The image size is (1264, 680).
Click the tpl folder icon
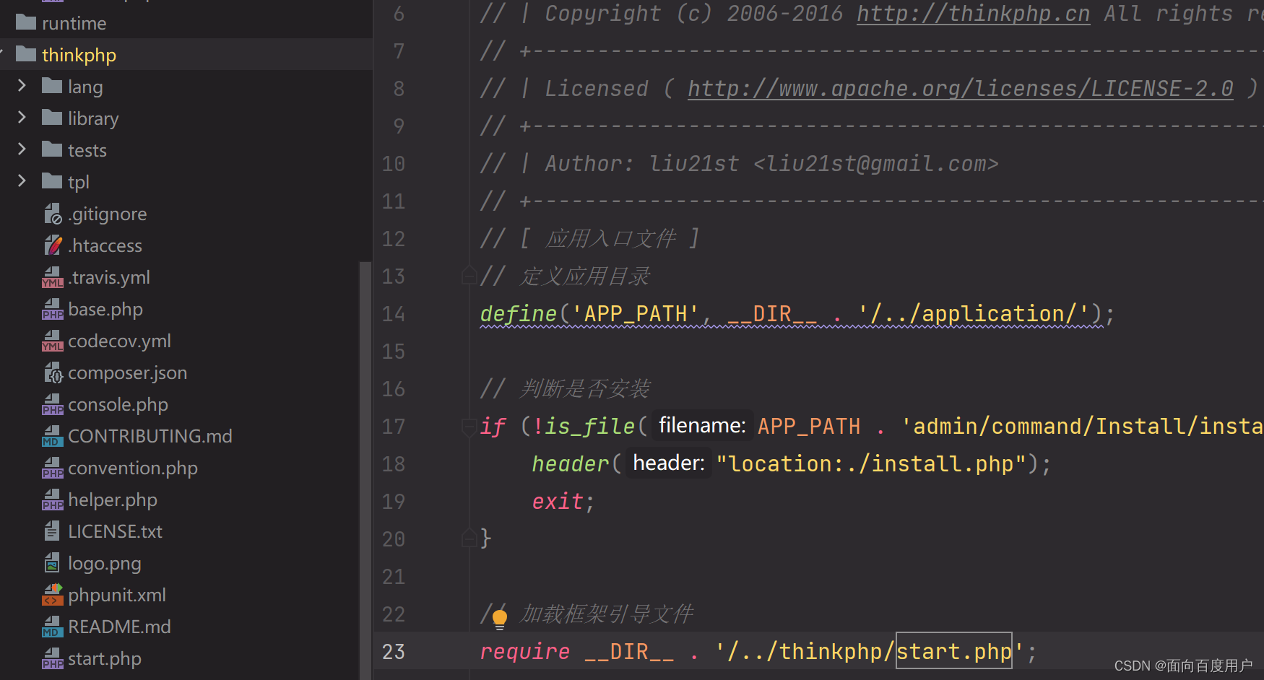52,181
